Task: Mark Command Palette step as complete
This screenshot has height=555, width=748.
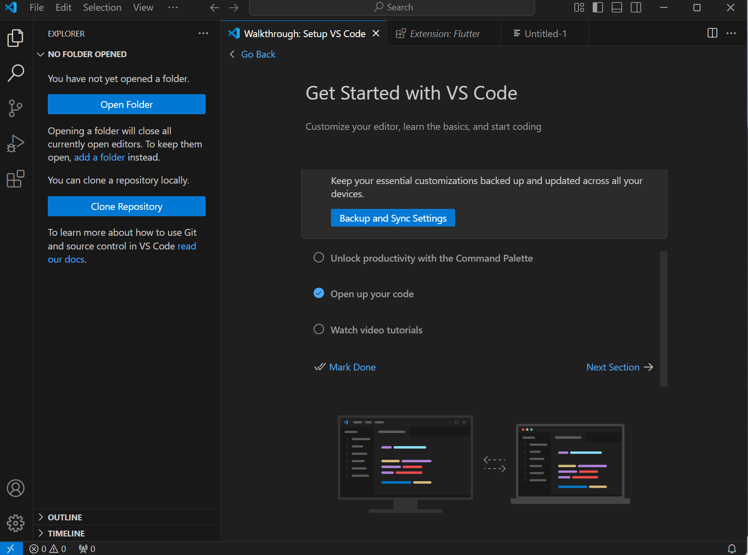Action: [x=319, y=257]
